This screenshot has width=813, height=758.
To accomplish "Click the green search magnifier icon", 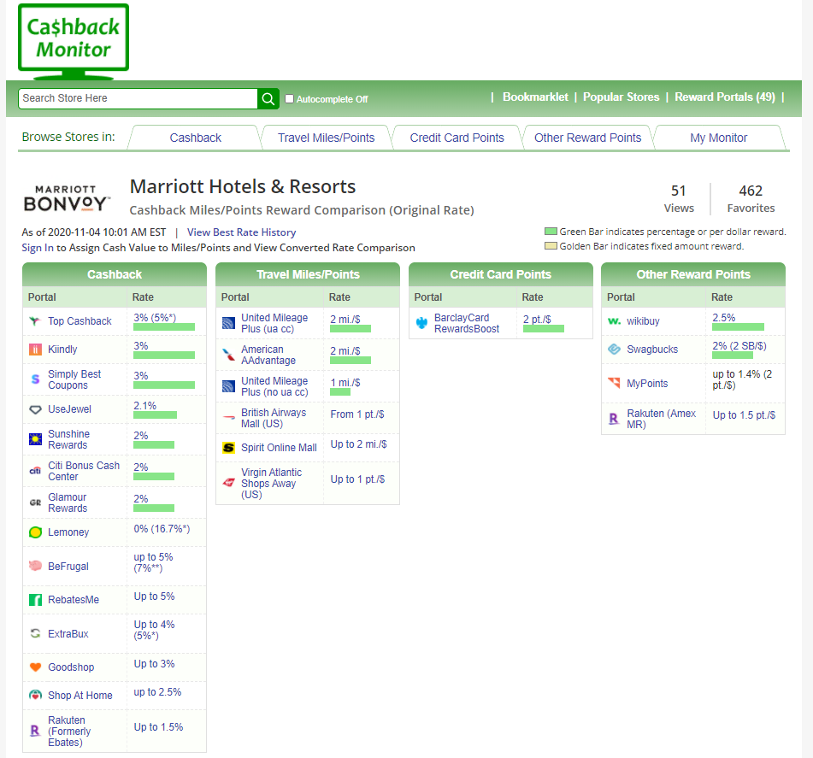I will [x=268, y=98].
